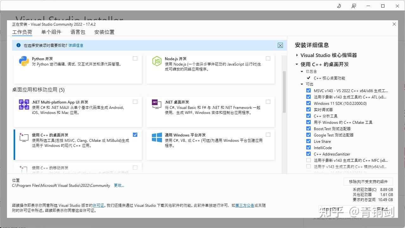Uncheck the C++ 分析工具 checkbox

(x=308, y=116)
